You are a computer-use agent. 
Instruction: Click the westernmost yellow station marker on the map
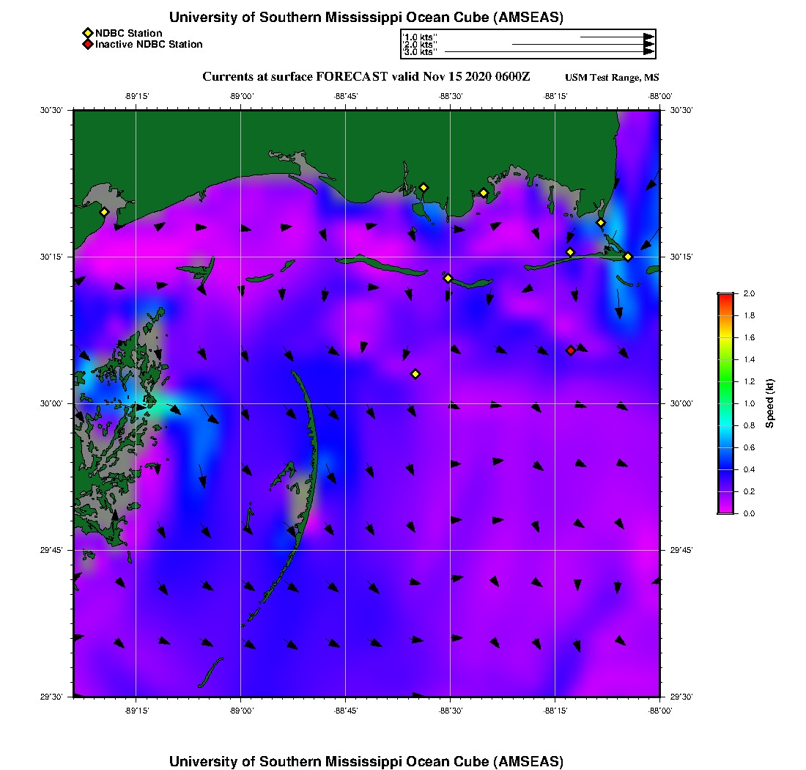[x=104, y=212]
